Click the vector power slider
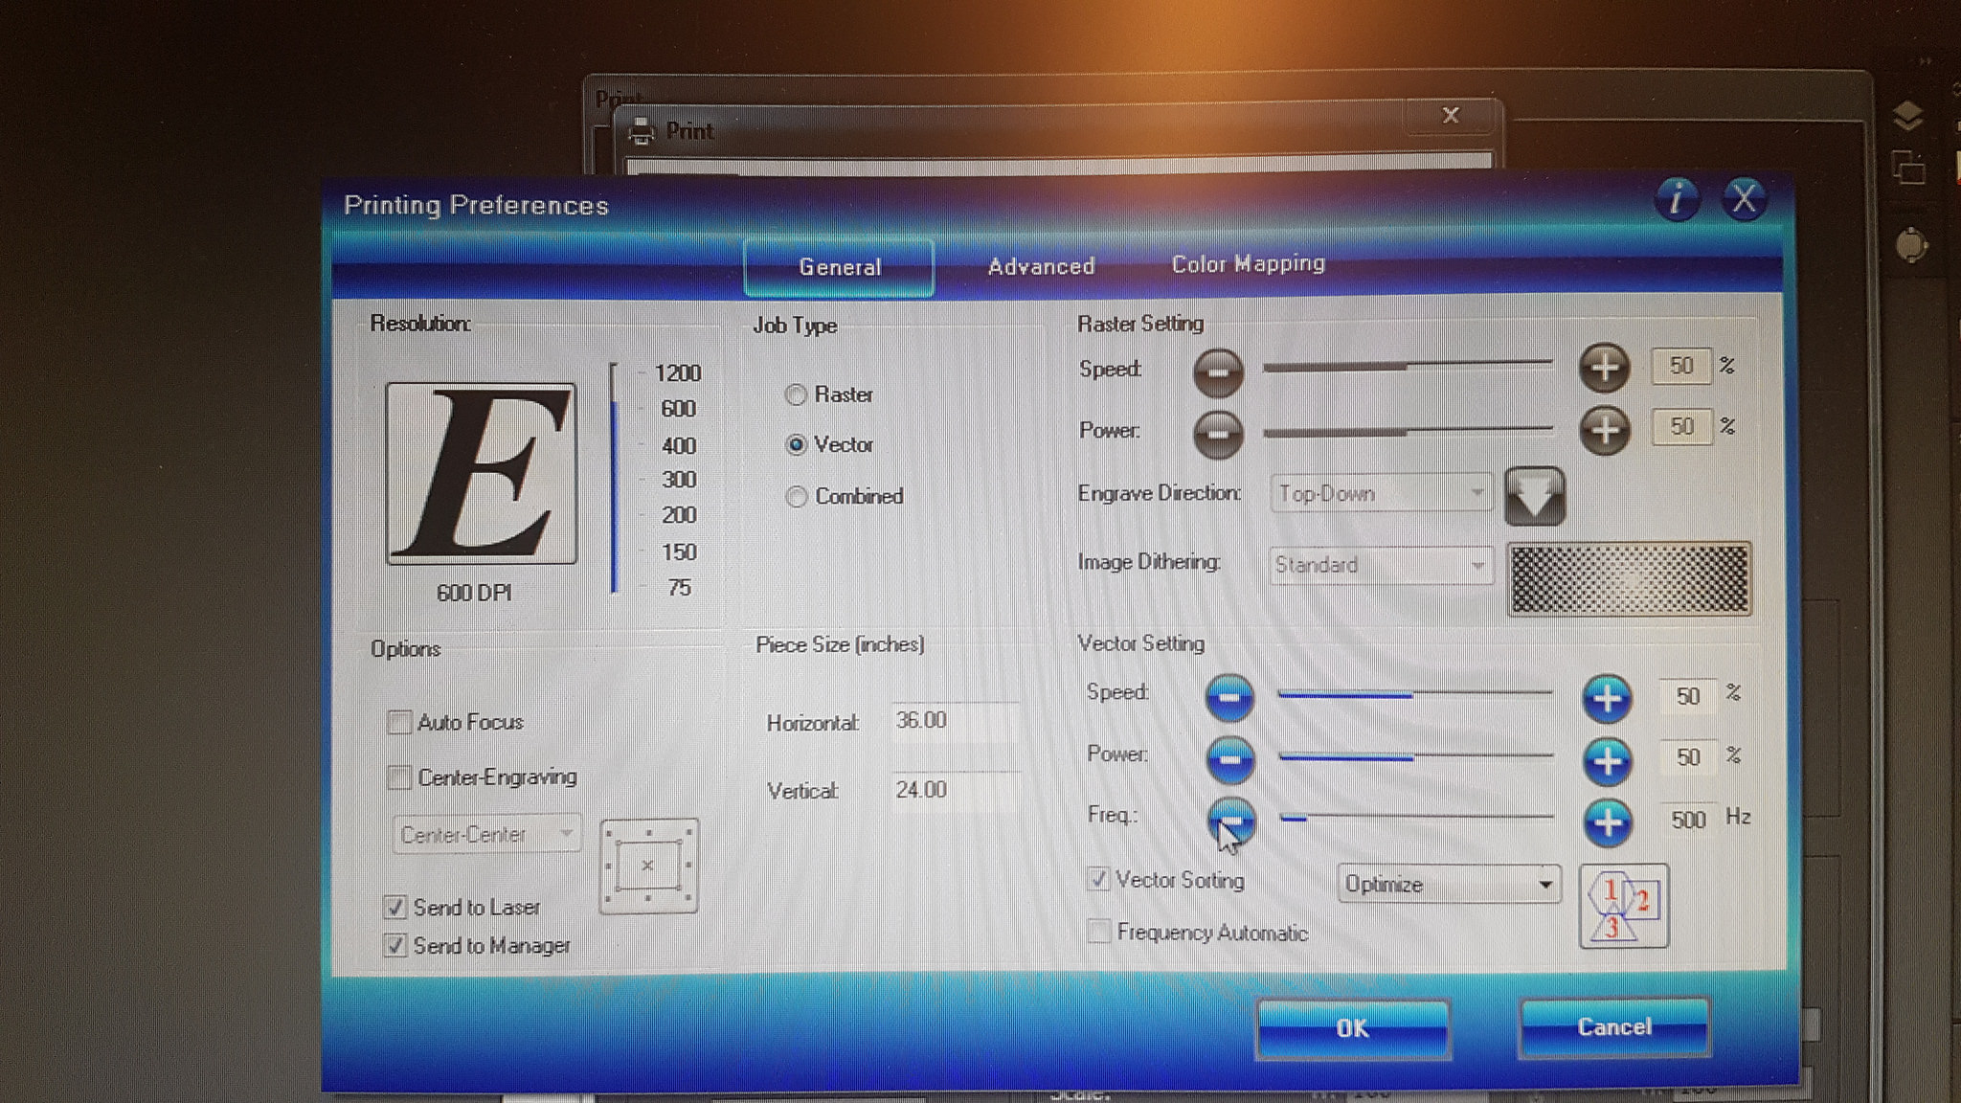 [1415, 756]
